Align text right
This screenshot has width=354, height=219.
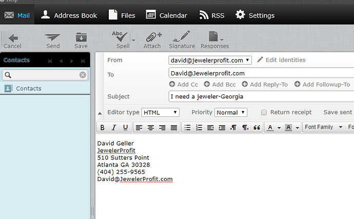[x=162, y=128]
